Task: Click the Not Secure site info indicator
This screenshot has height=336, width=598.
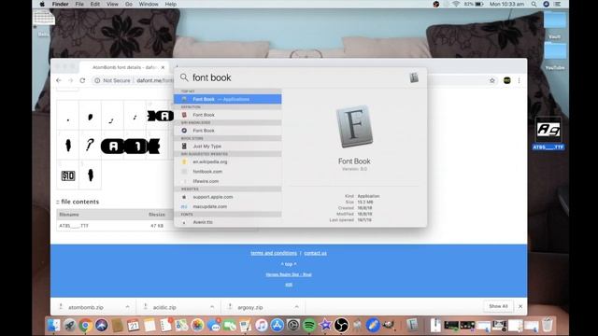Action: (x=112, y=80)
